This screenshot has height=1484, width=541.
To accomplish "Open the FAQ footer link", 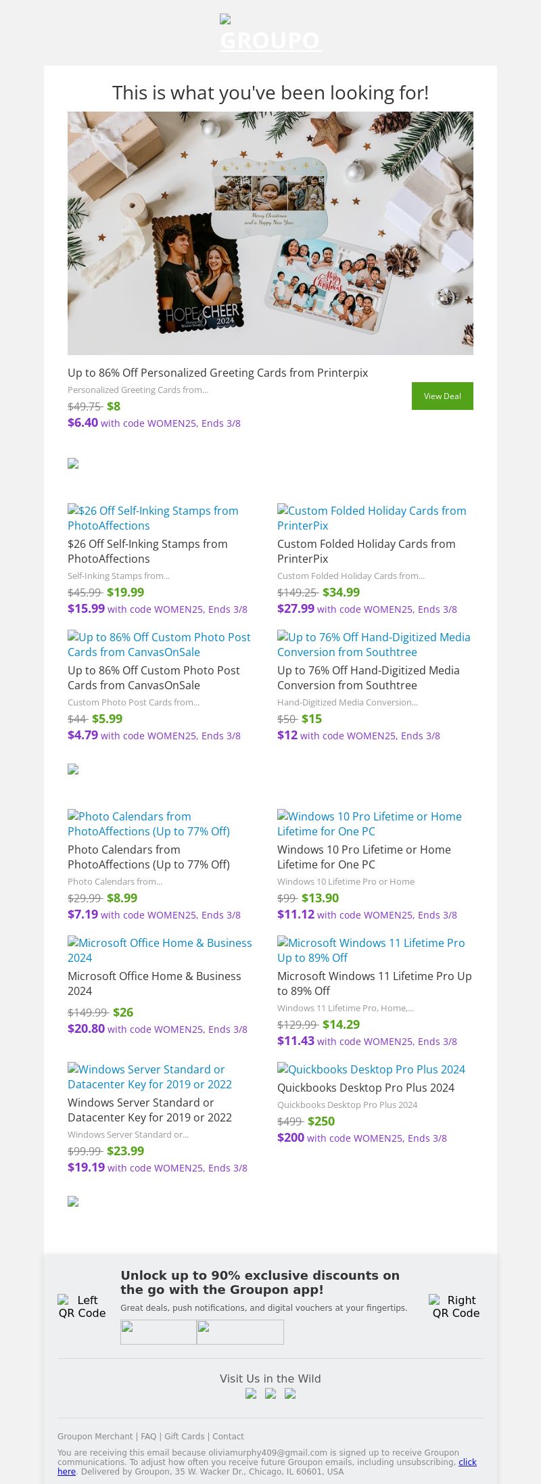I will coord(148,1436).
